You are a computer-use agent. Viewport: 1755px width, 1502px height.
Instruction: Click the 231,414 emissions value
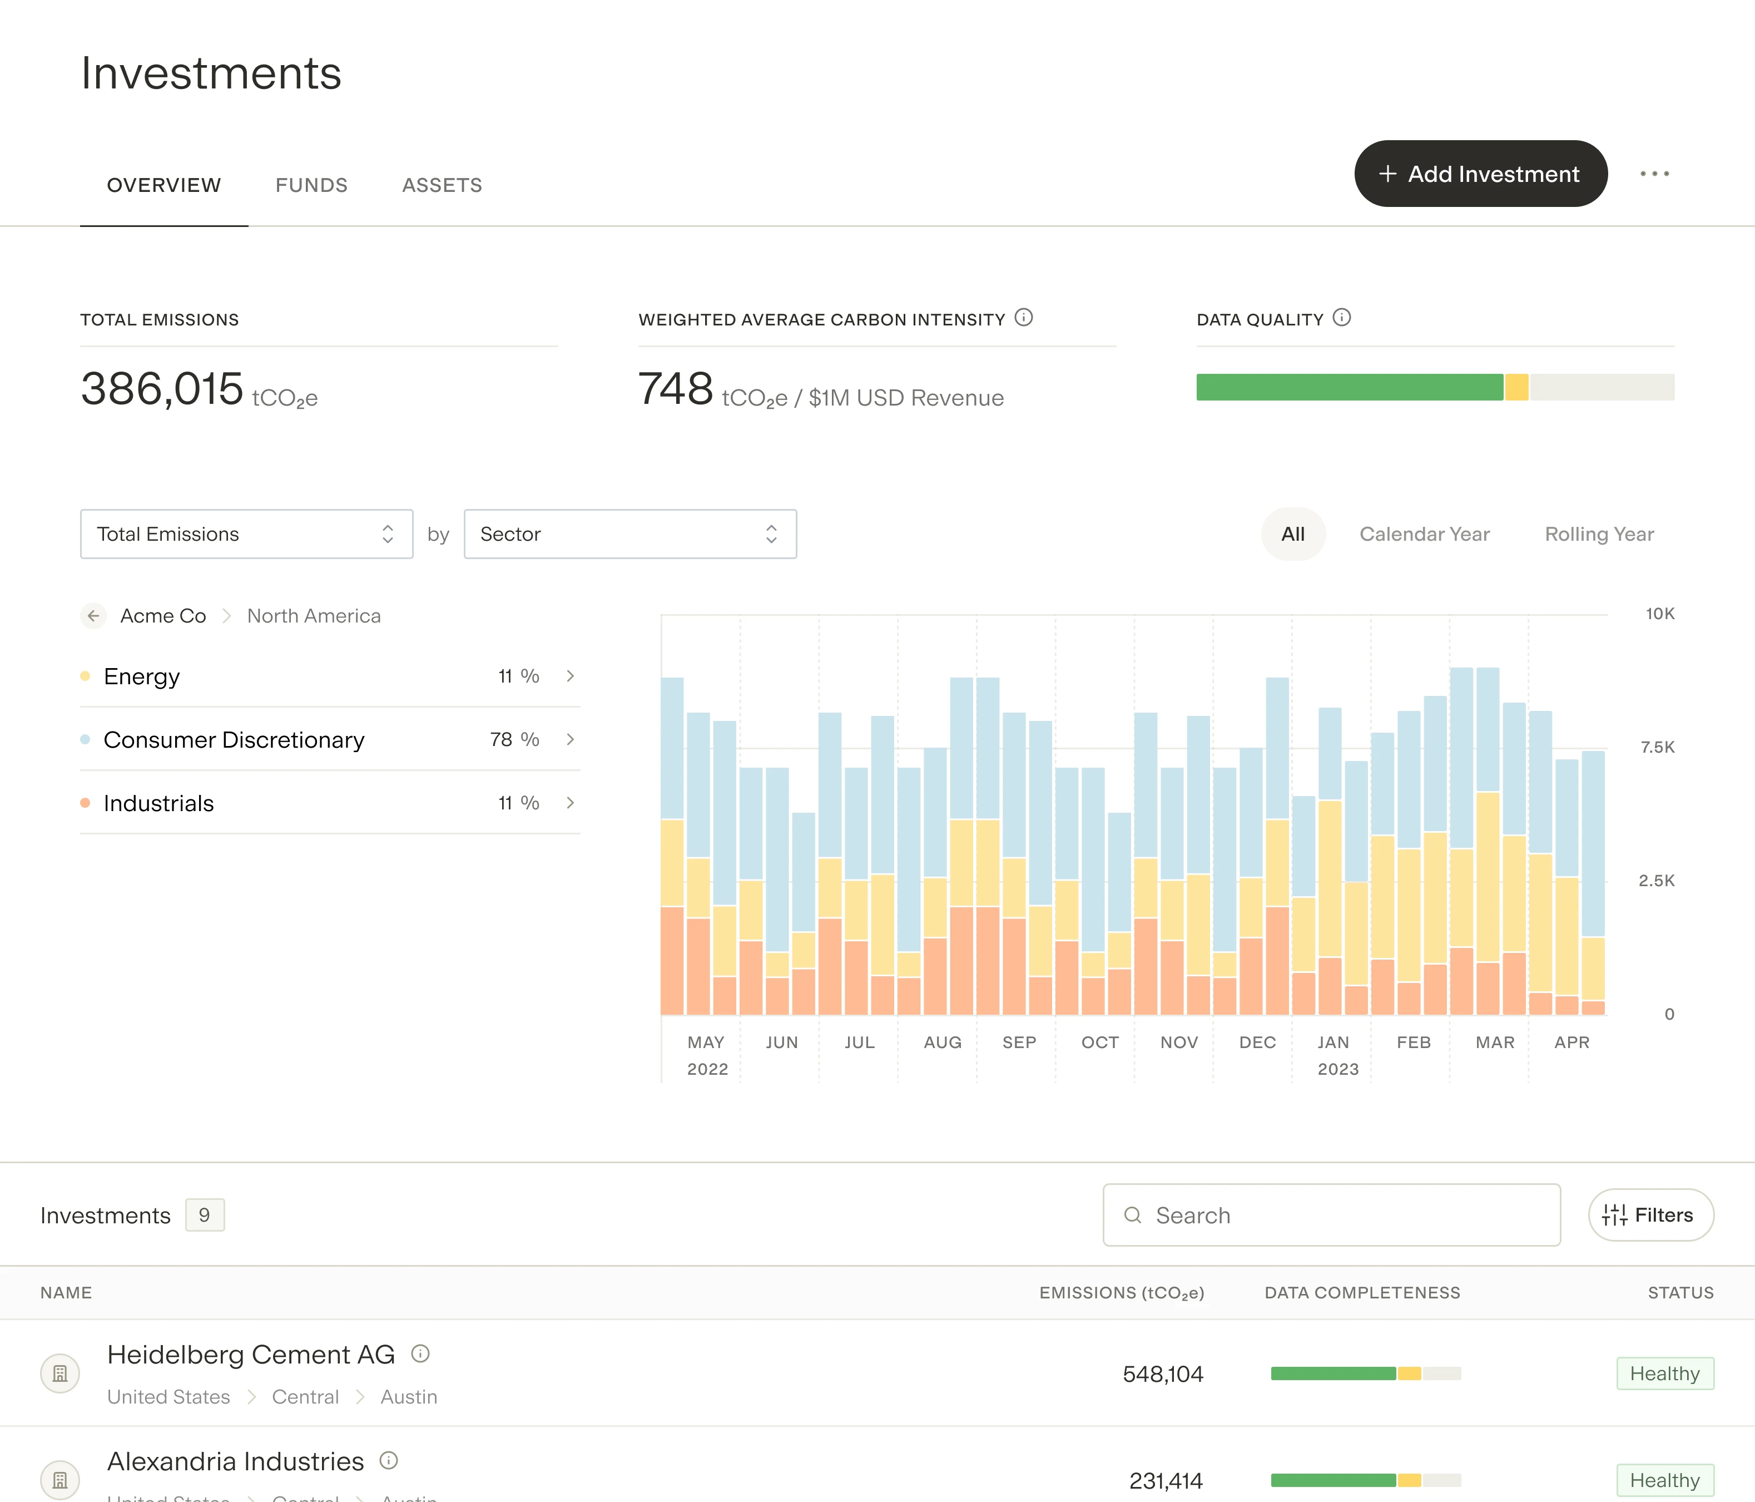pos(1166,1481)
